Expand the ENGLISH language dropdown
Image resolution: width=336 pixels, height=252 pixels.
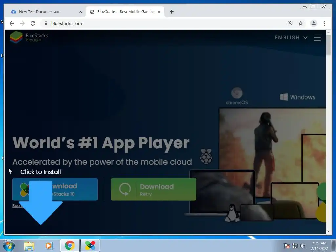[x=291, y=38]
